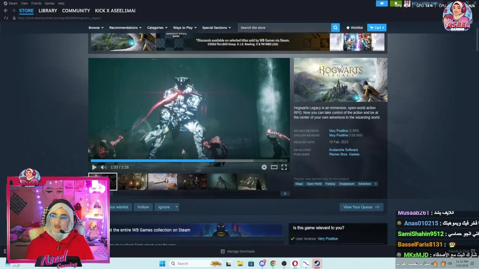The height and width of the screenshot is (269, 479).
Task: Enter fullscreen for the trailer video
Action: tap(284, 167)
